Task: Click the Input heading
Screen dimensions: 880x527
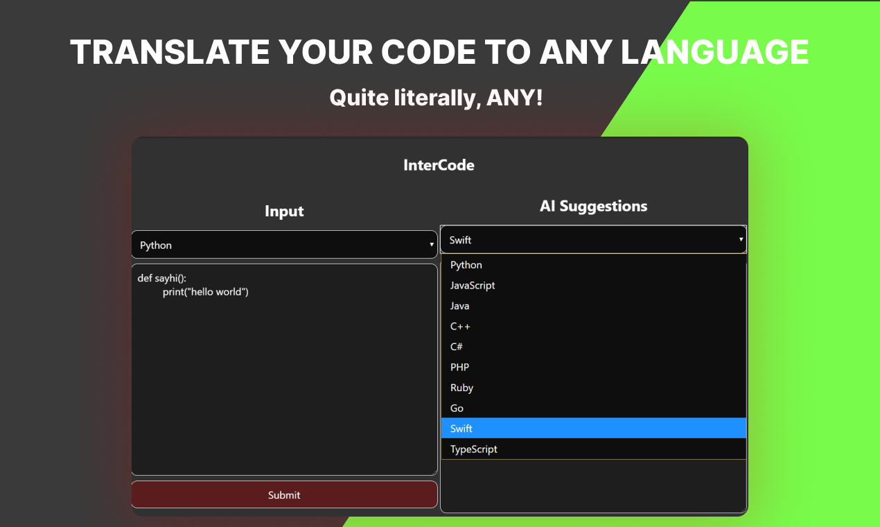Action: coord(284,211)
